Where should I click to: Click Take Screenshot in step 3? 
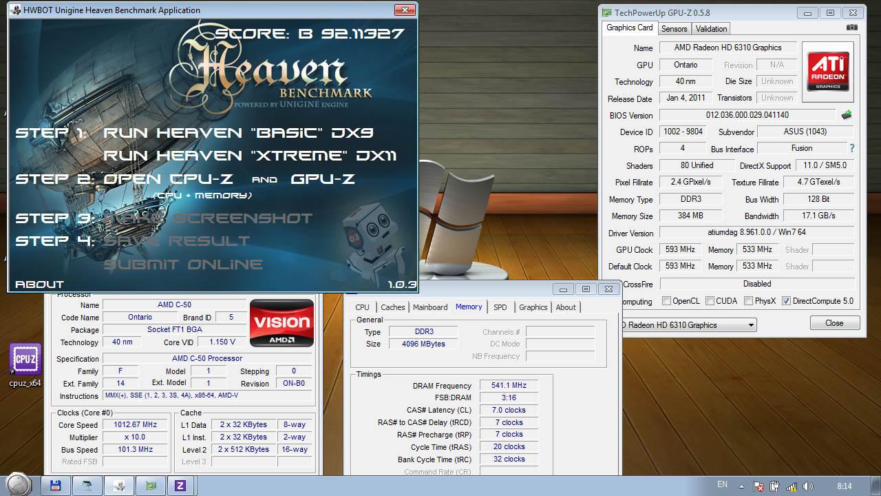point(208,218)
